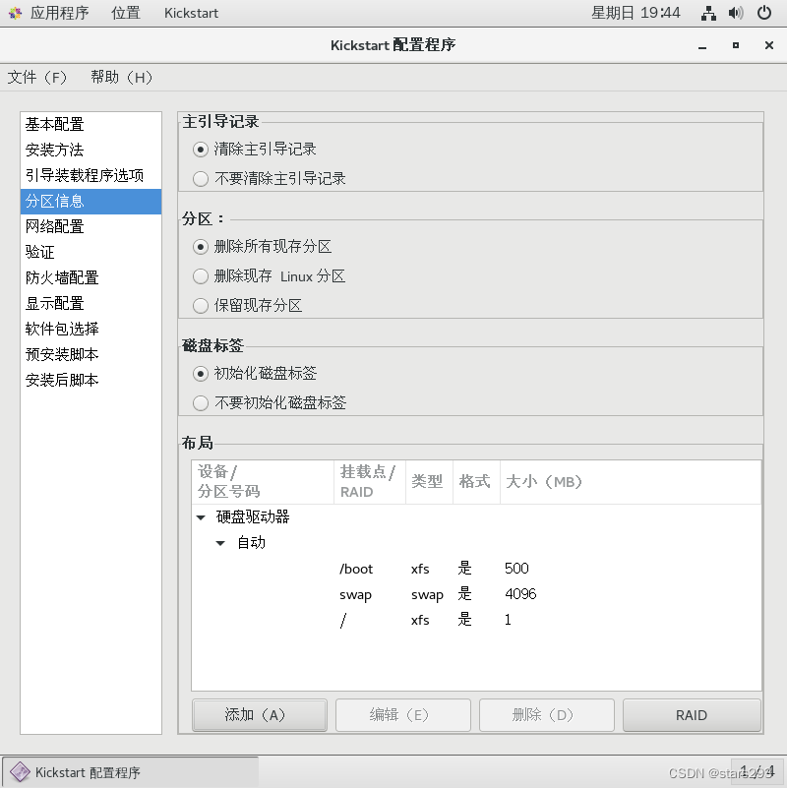The image size is (787, 788).
Task: Select the swap partition row
Action: [x=476, y=594]
